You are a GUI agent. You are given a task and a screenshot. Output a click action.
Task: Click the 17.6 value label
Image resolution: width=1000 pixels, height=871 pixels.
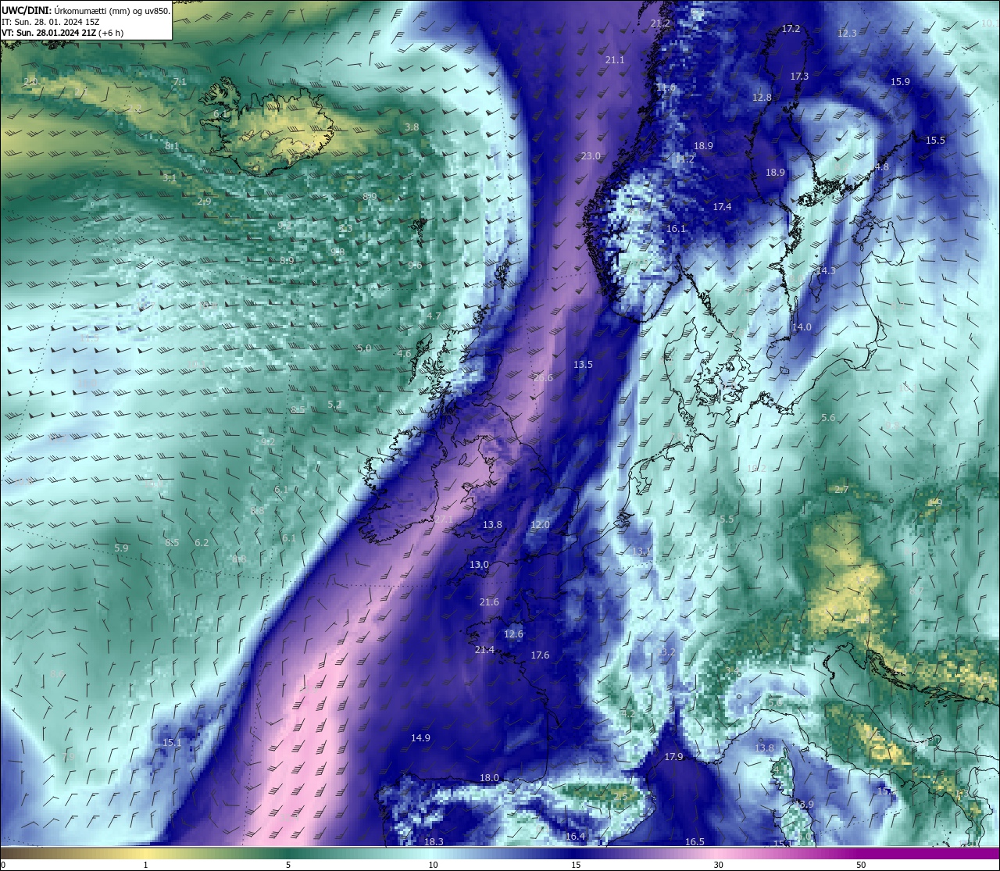tap(540, 655)
